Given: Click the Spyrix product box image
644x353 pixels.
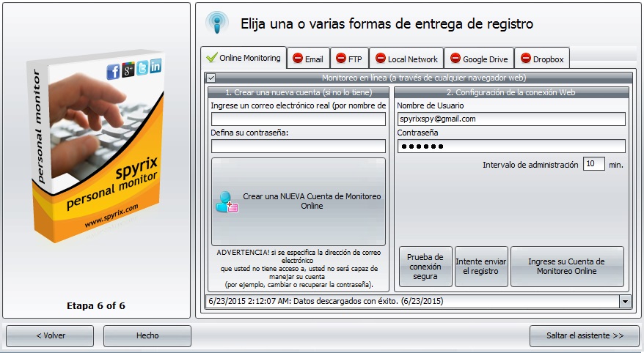Looking at the screenshot, I should tap(97, 146).
